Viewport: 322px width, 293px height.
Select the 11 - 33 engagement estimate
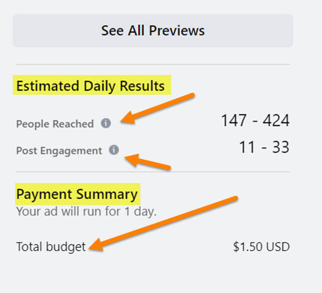pyautogui.click(x=264, y=147)
